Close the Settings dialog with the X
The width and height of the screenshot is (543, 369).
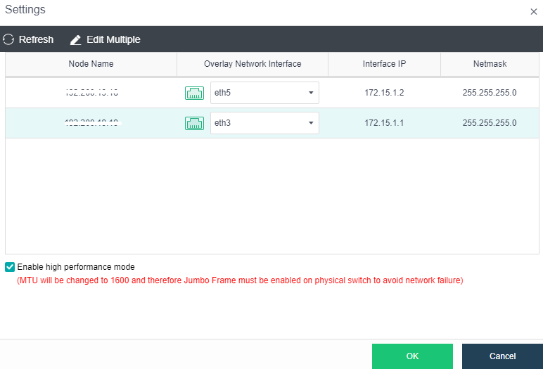click(x=532, y=12)
